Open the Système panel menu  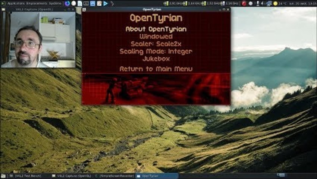(54, 3)
